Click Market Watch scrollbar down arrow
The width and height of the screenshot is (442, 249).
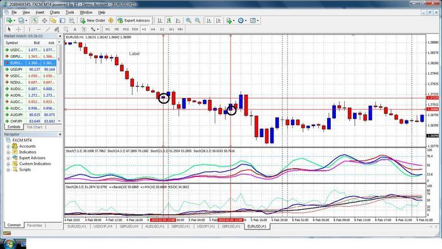[59, 121]
